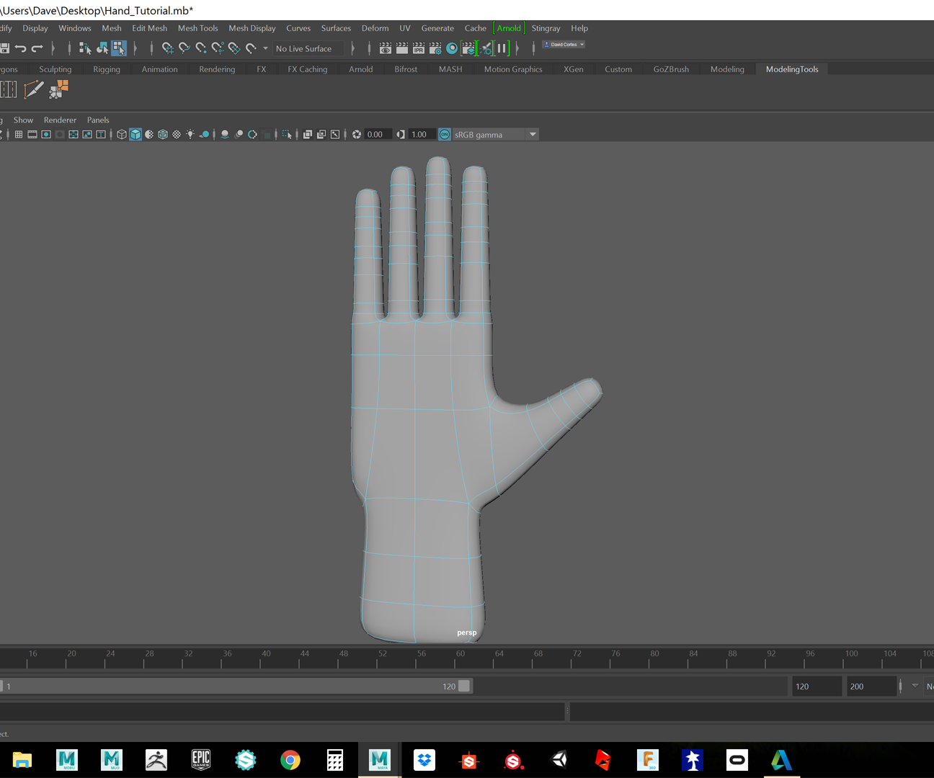Open Maya from the taskbar
Viewport: 934px width, 778px height.
coord(379,759)
